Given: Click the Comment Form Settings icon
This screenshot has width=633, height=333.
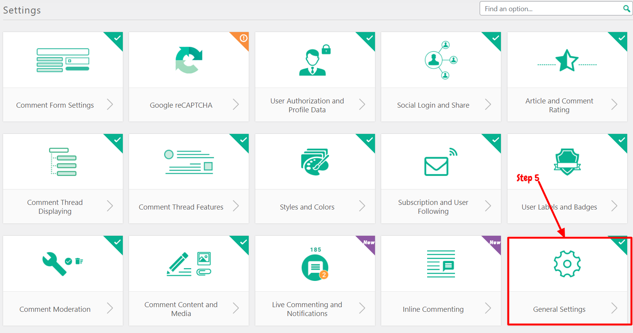Looking at the screenshot, I should click(x=63, y=60).
